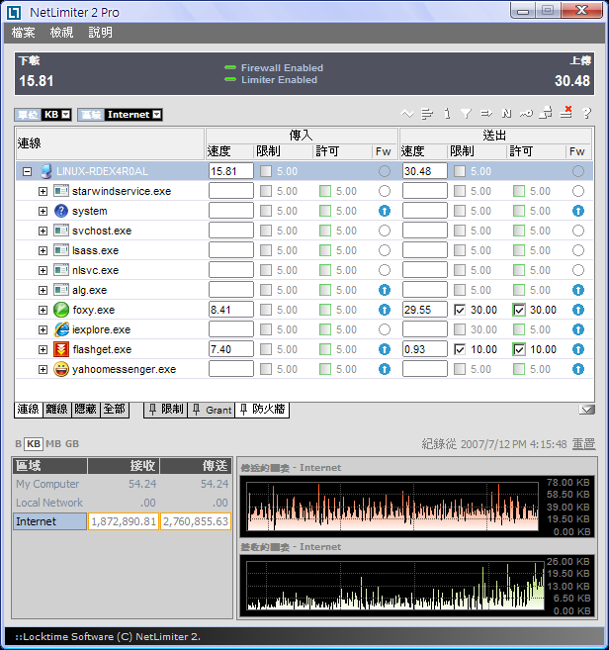Viewport: 609px width, 650px height.
Task: Enable incoming limit checkbox for foxy.exe
Action: coord(266,310)
